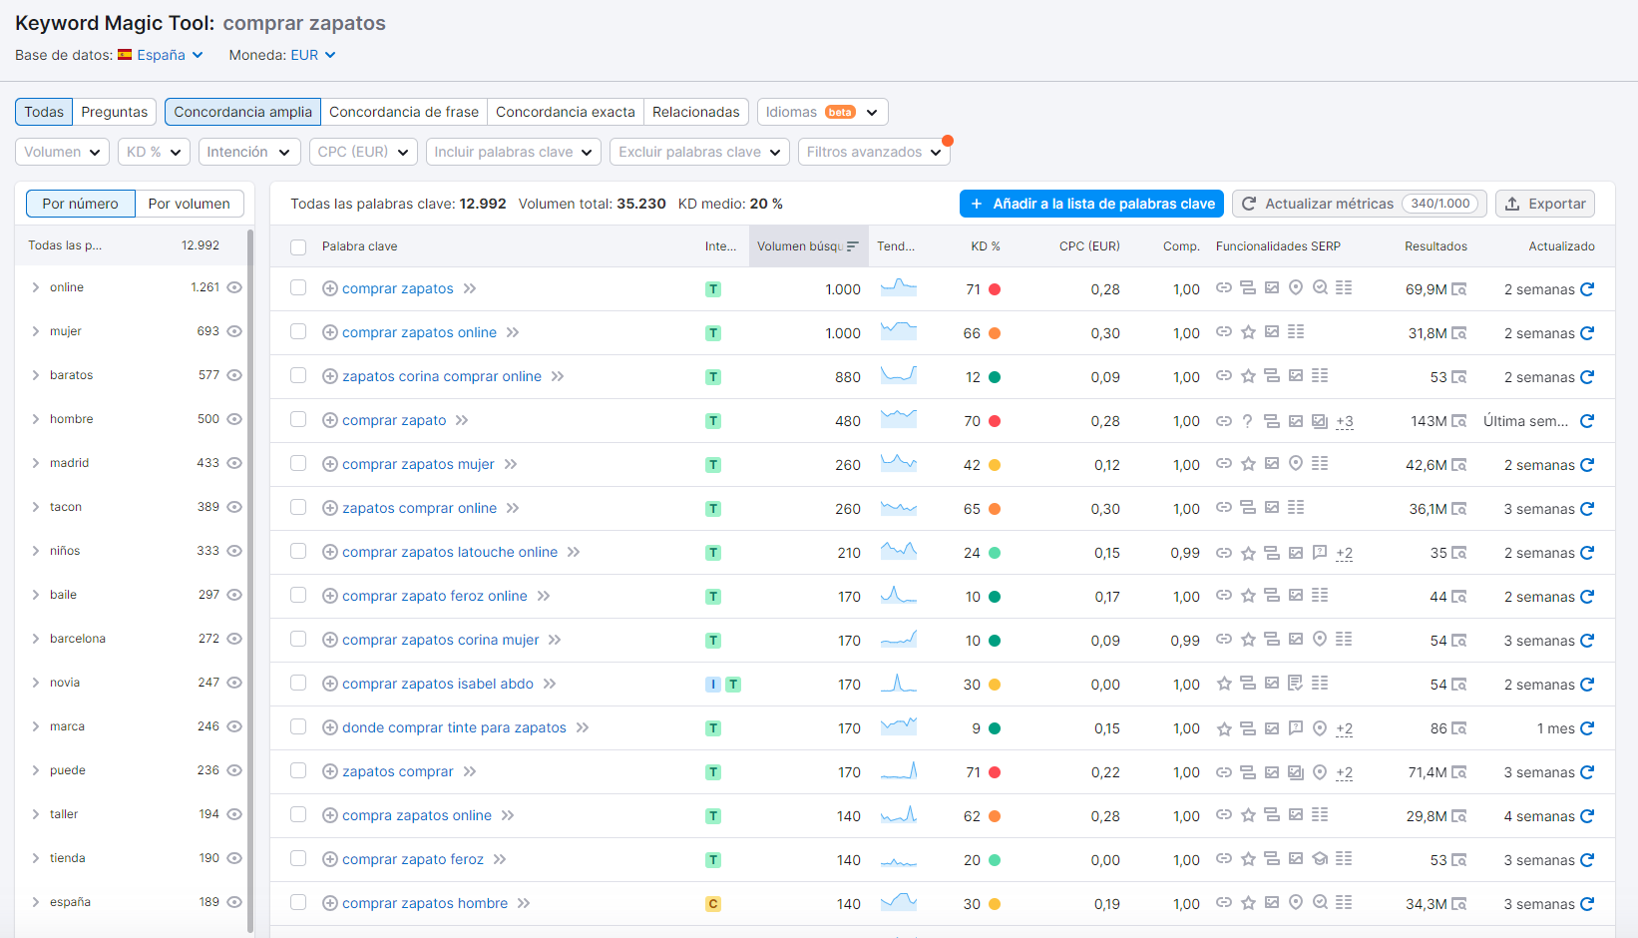Viewport: 1638px width, 938px height.
Task: Click "+3" to reveal more SERP features
Action: pyautogui.click(x=1345, y=421)
